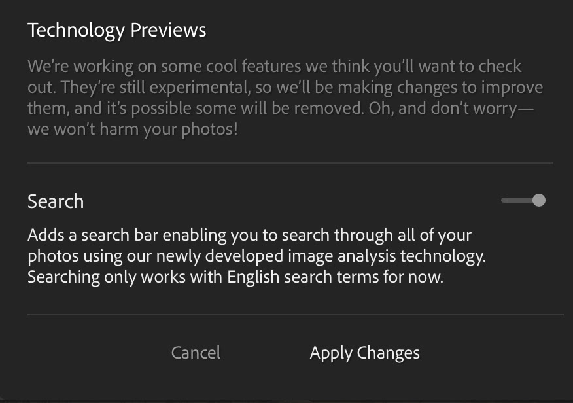
Task: Click the Search switch track left of knob
Action: [516, 200]
